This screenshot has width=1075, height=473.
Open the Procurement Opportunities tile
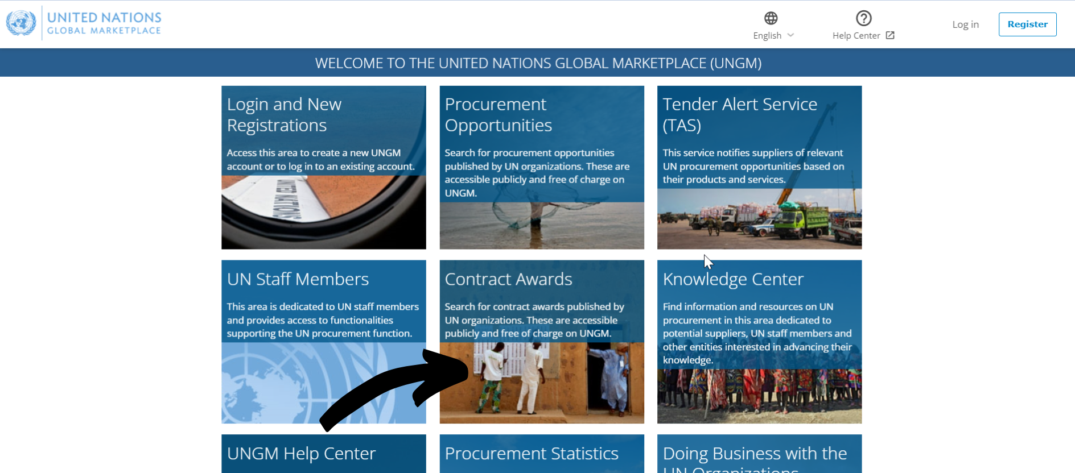[x=542, y=167]
